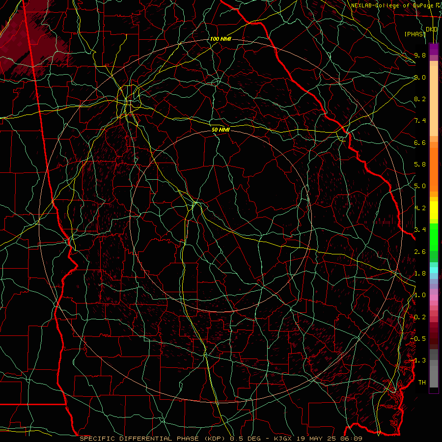Click the TH label on the color scale
Screen dimensions: 442x442
[422, 383]
